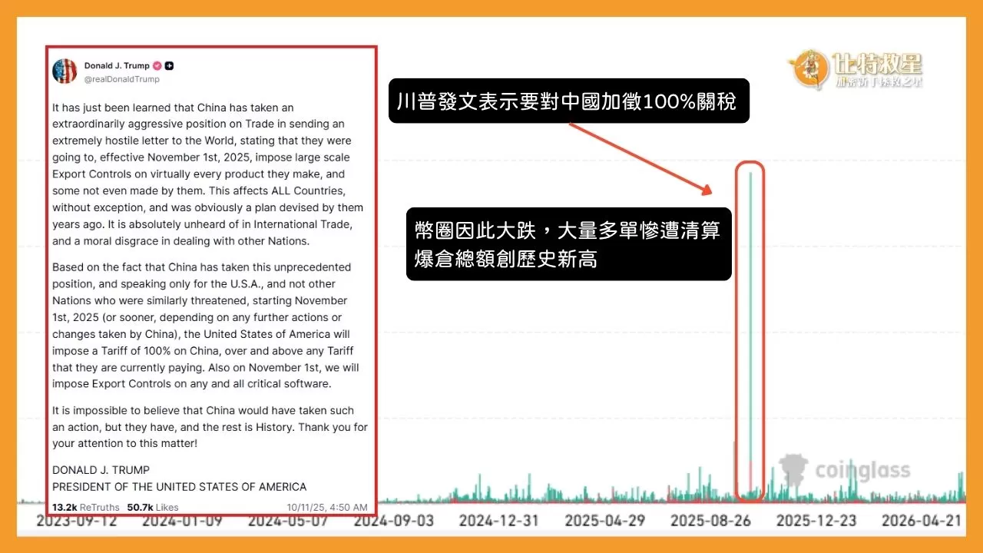Viewport: 983px width, 553px height.
Task: Click the Donald J. Trump display name
Action: pyautogui.click(x=117, y=66)
